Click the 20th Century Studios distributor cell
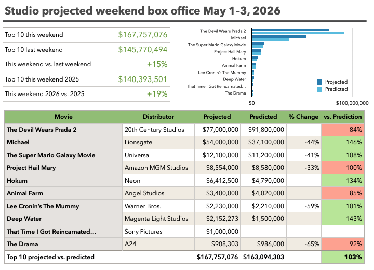374x270 pixels. click(158, 130)
